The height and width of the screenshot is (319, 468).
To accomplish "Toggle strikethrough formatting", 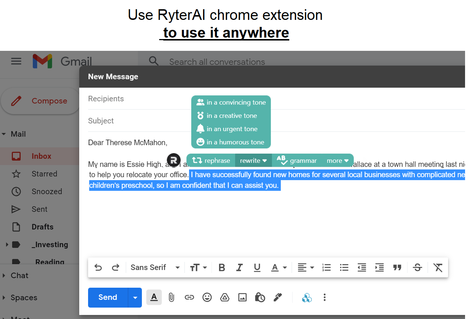I will point(418,267).
